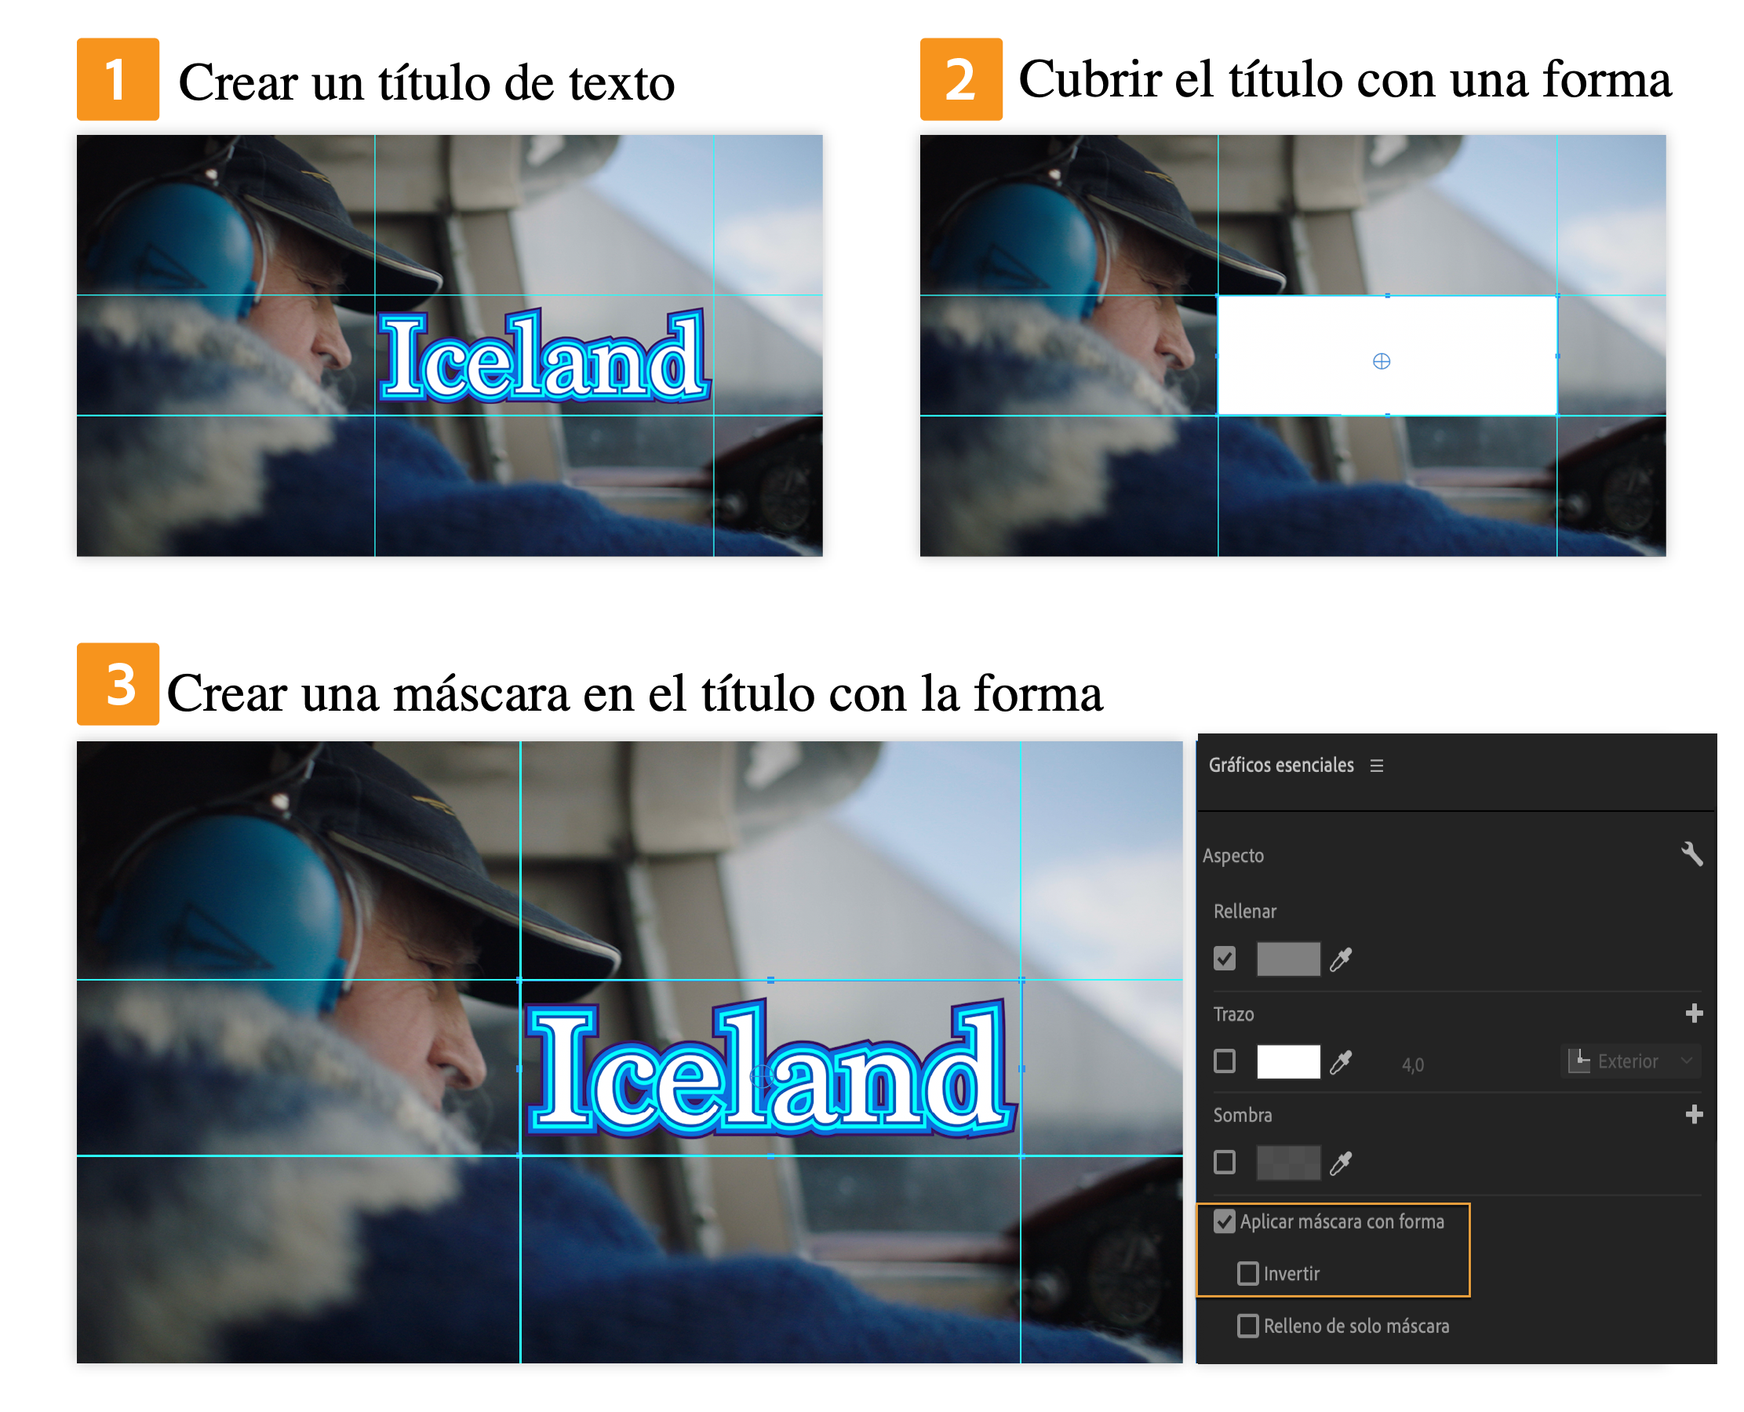This screenshot has height=1412, width=1744.
Task: Enable Relleno de solo máscara checkbox
Action: tap(1248, 1326)
